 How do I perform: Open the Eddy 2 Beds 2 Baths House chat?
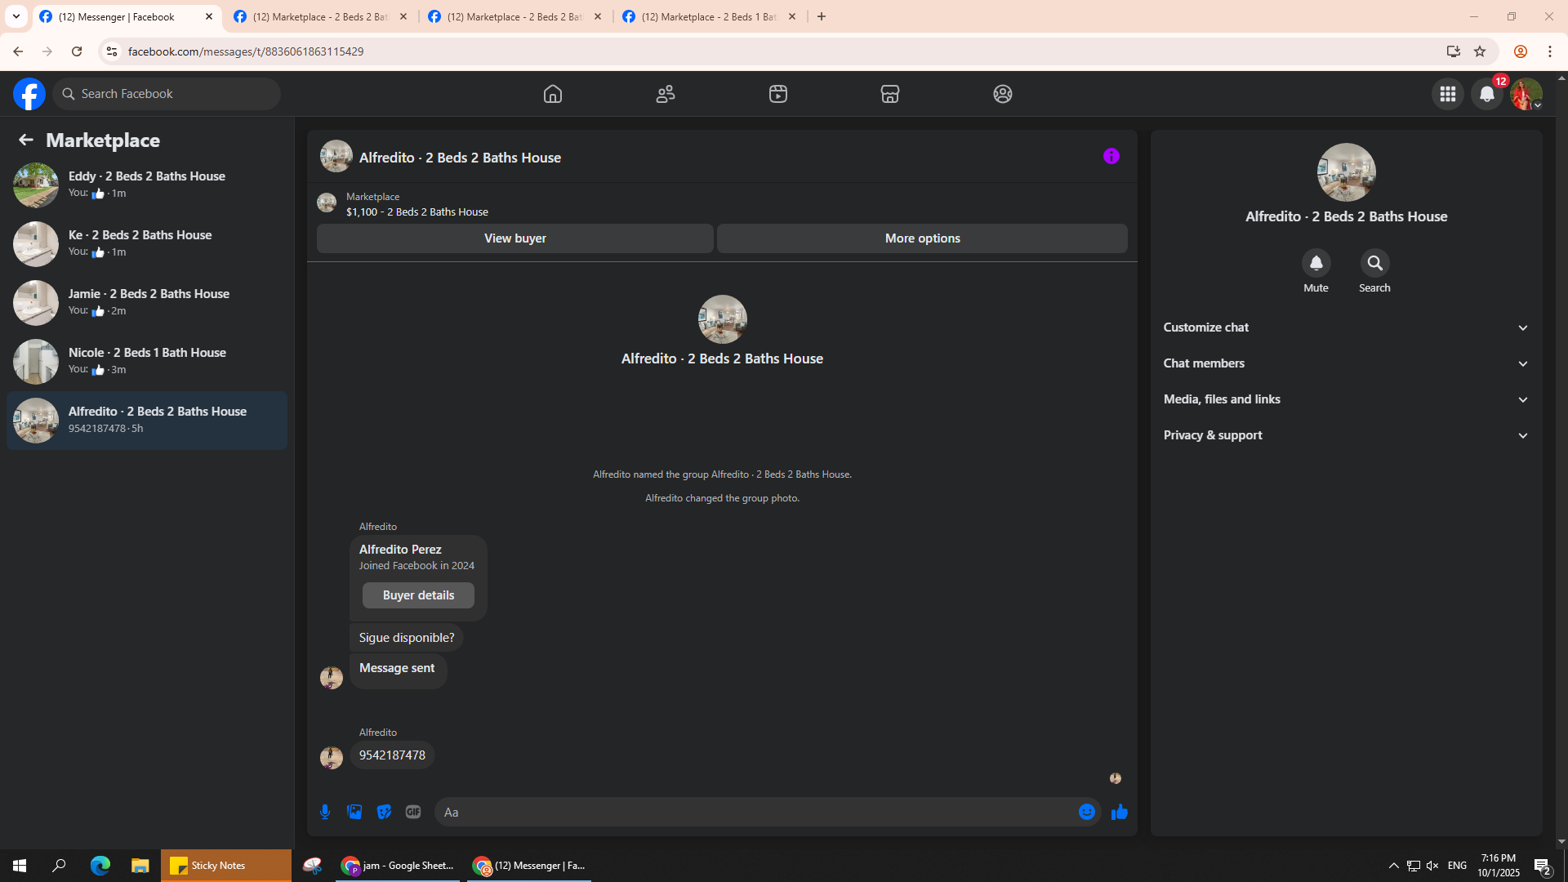pyautogui.click(x=147, y=185)
